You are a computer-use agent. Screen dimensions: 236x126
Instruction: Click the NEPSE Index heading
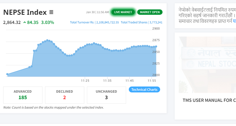[25, 12]
